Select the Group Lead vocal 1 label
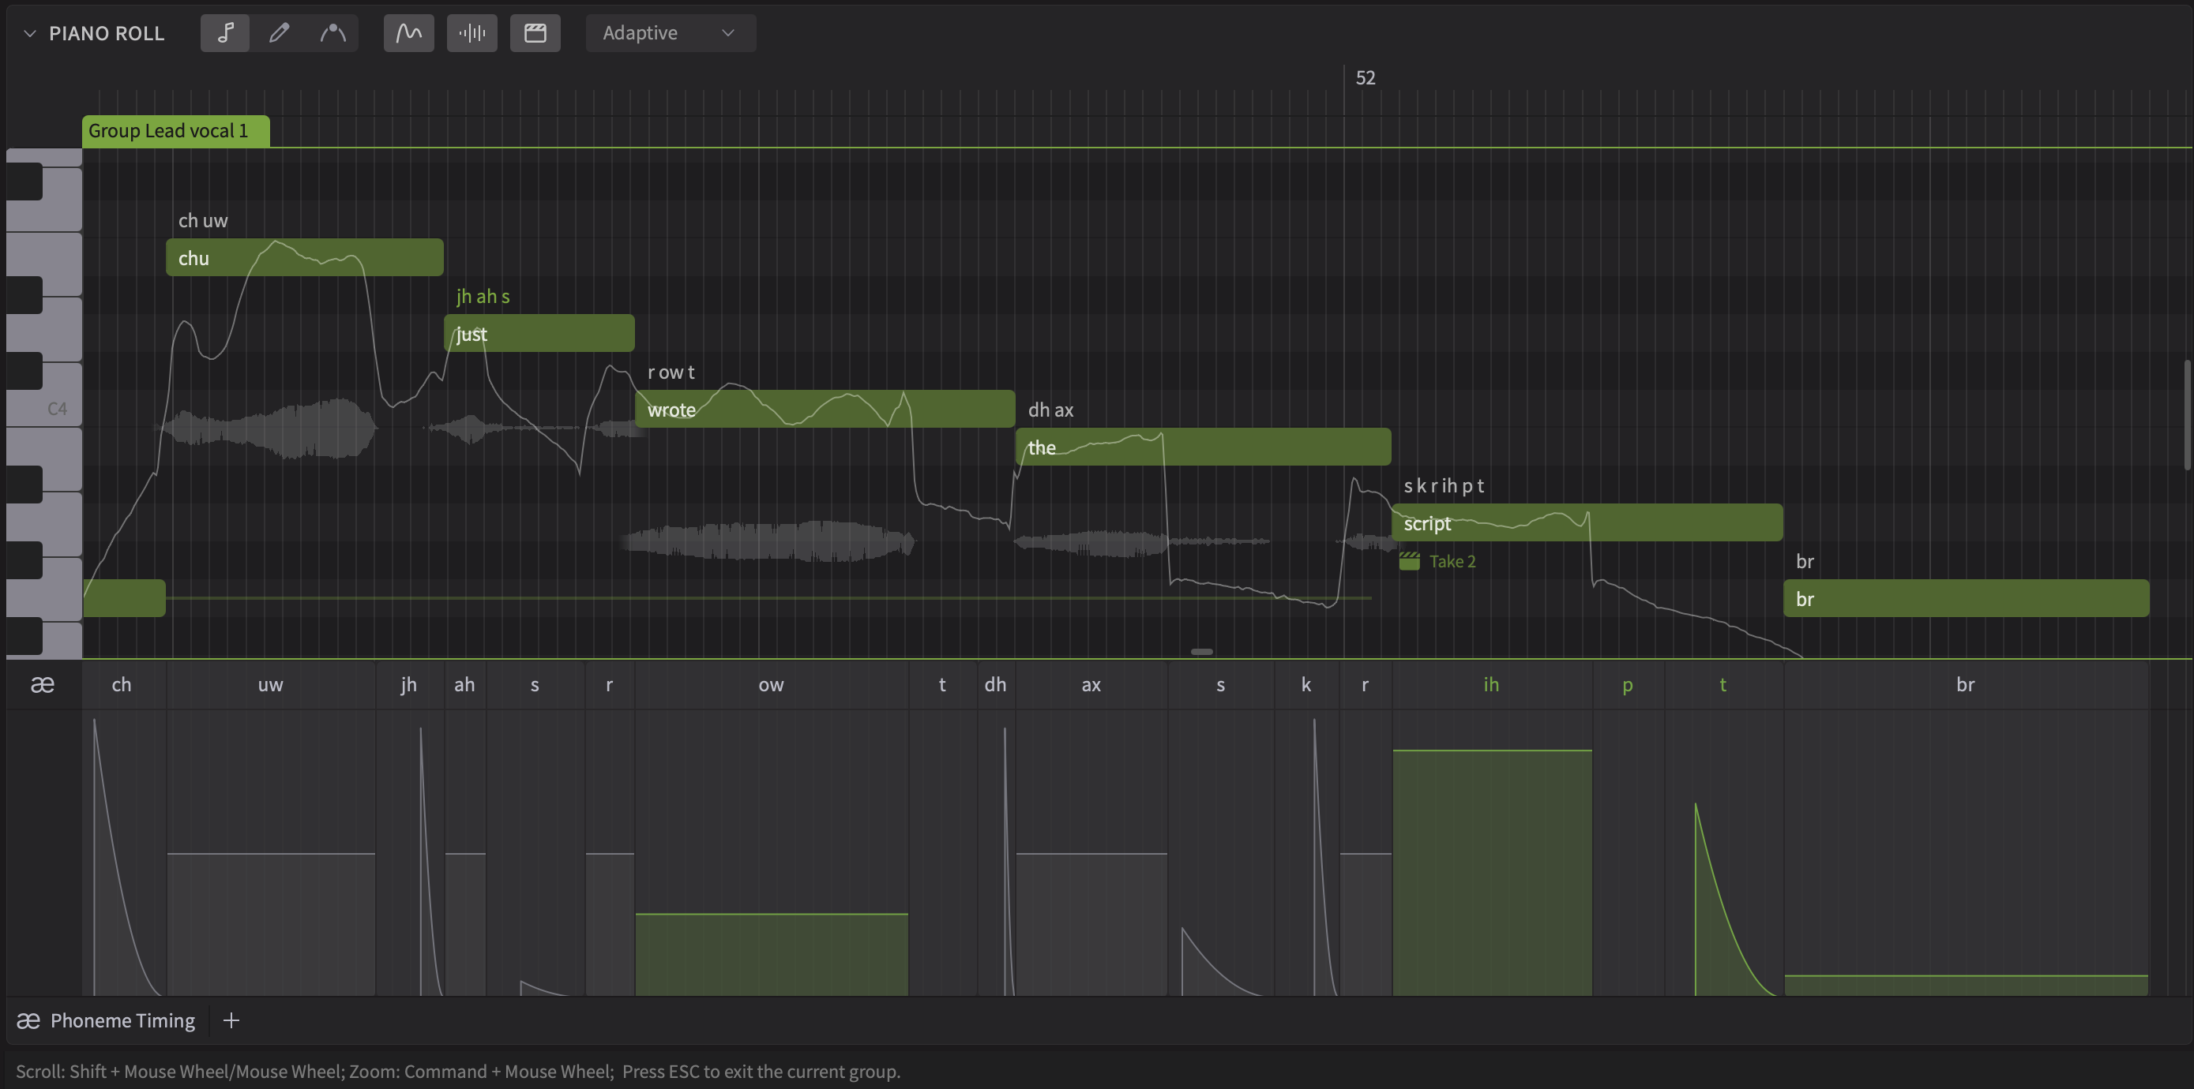 [x=175, y=130]
